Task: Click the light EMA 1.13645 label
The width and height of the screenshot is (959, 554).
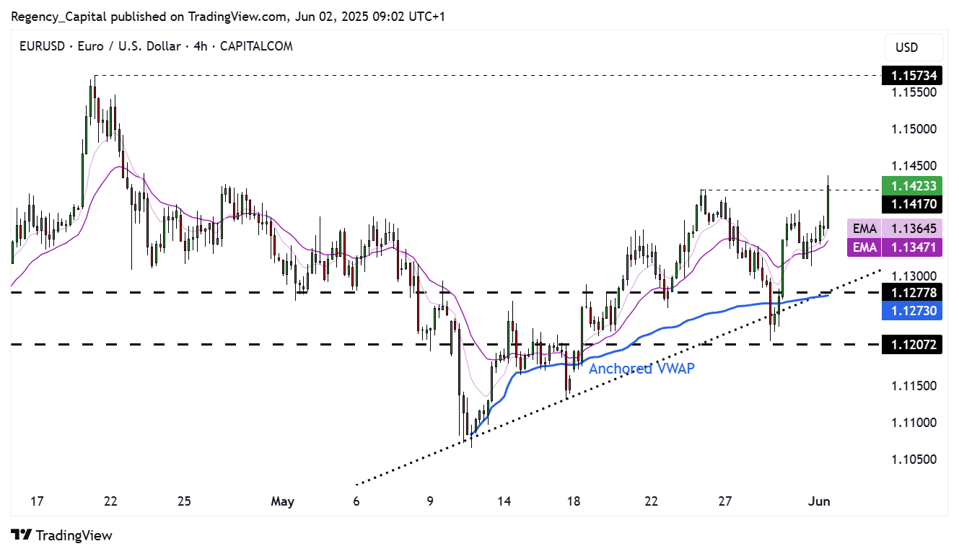Action: coord(895,229)
